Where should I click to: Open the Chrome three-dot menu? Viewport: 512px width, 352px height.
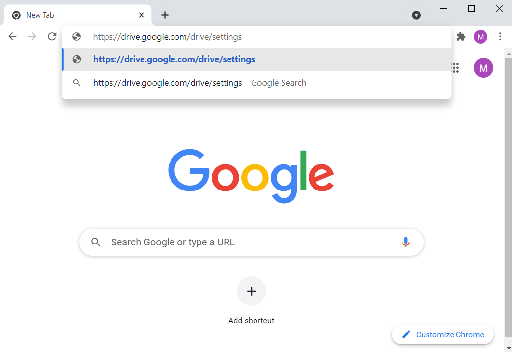(x=500, y=37)
